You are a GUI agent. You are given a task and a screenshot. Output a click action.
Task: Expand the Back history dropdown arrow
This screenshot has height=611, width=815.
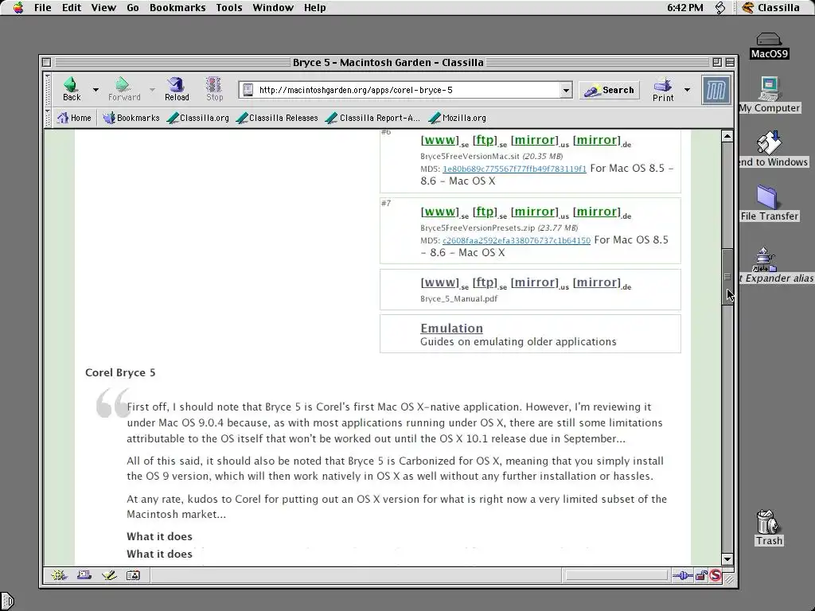pos(96,89)
